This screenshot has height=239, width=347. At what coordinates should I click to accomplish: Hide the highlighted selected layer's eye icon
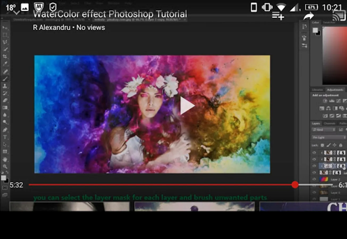point(314,166)
